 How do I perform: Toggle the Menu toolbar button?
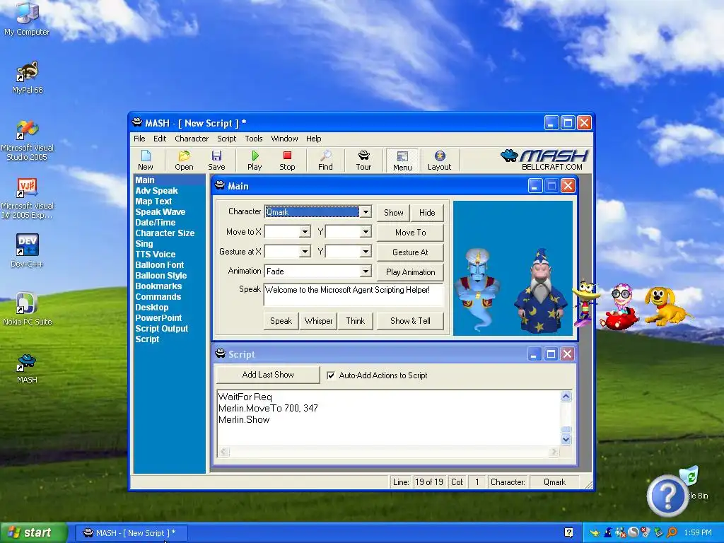tap(402, 160)
